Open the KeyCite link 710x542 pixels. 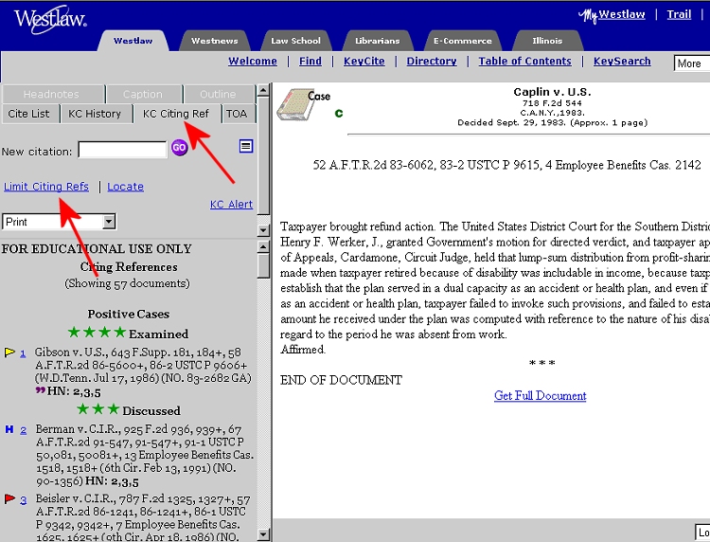(364, 62)
